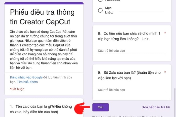
Task: Click the red required asterisk on question 9
Action: [x=165, y=72]
